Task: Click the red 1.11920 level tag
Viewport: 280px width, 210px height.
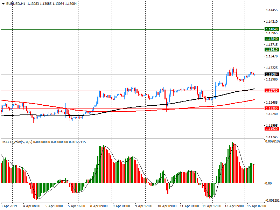Action: pyautogui.click(x=272, y=129)
